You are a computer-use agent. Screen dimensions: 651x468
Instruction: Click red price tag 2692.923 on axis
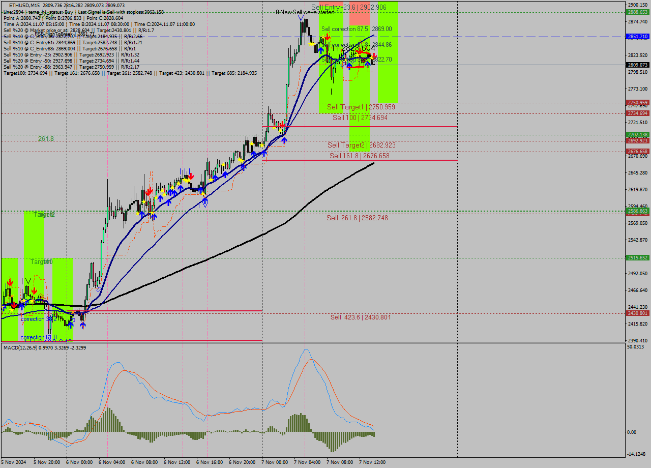point(637,141)
